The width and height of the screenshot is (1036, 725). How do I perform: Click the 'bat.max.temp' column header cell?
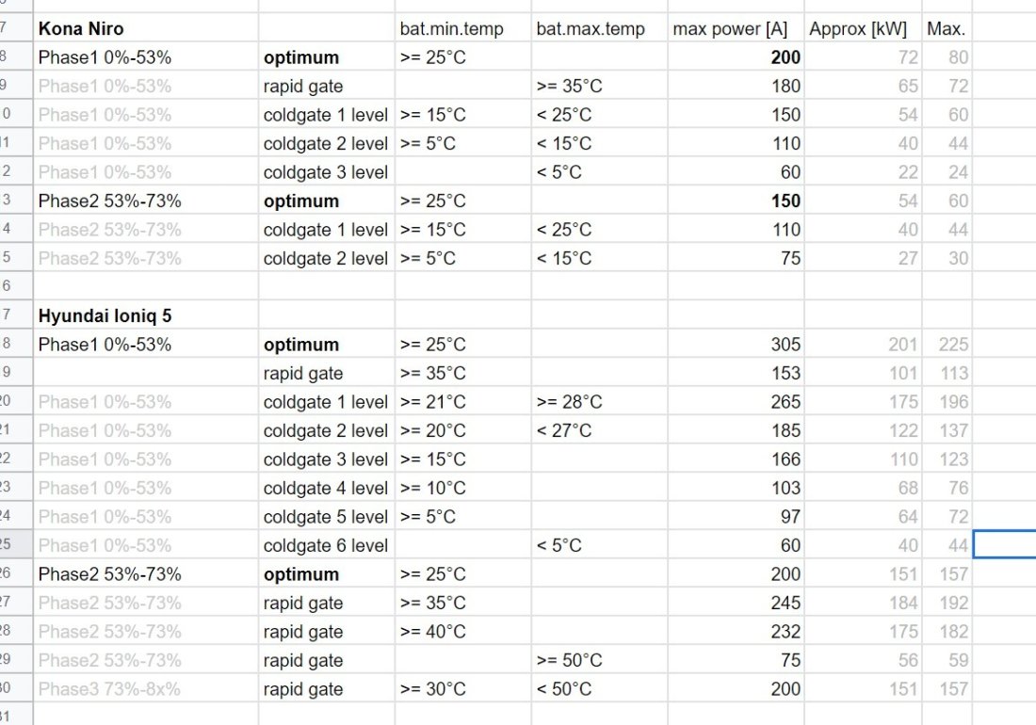coord(599,28)
